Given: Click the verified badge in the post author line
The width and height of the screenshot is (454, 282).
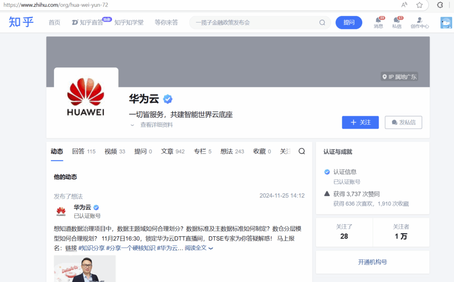Looking at the screenshot, I should coord(96,208).
